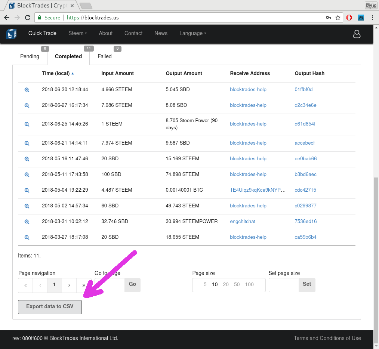The width and height of the screenshot is (379, 349).
Task: Open the user account profile icon
Action: (x=357, y=34)
